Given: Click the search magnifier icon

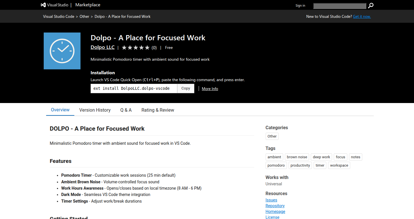Looking at the screenshot, I should pyautogui.click(x=371, y=5).
